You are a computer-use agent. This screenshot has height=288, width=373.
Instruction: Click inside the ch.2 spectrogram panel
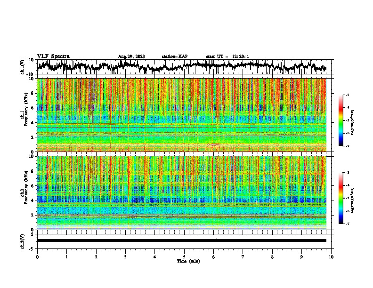tap(181, 193)
